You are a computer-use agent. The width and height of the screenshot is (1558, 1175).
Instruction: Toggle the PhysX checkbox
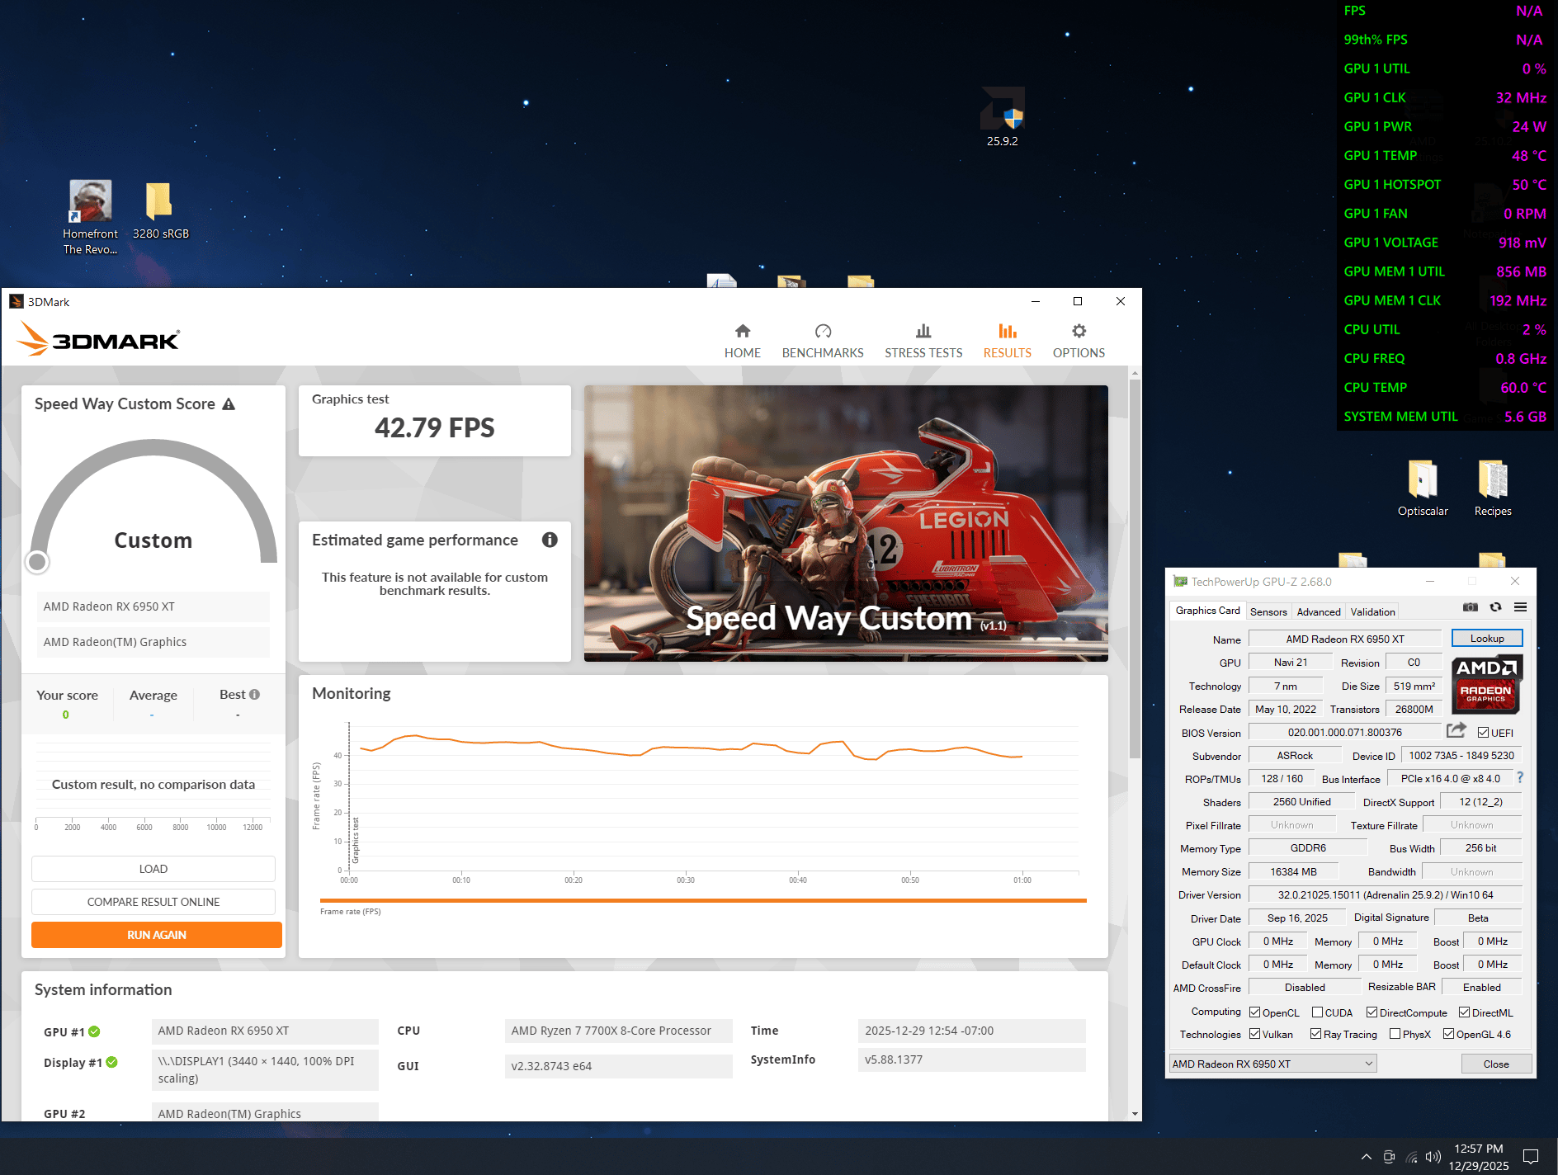(x=1395, y=1034)
